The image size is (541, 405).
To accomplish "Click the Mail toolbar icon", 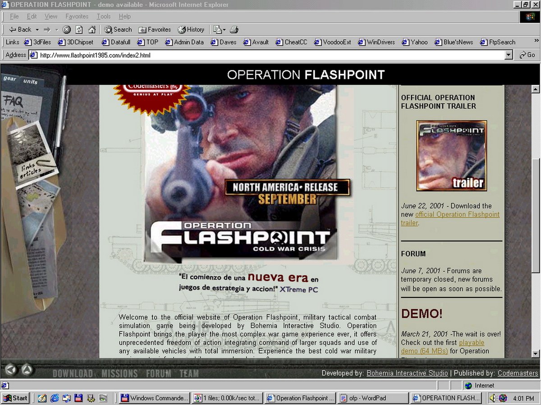I will coord(220,30).
